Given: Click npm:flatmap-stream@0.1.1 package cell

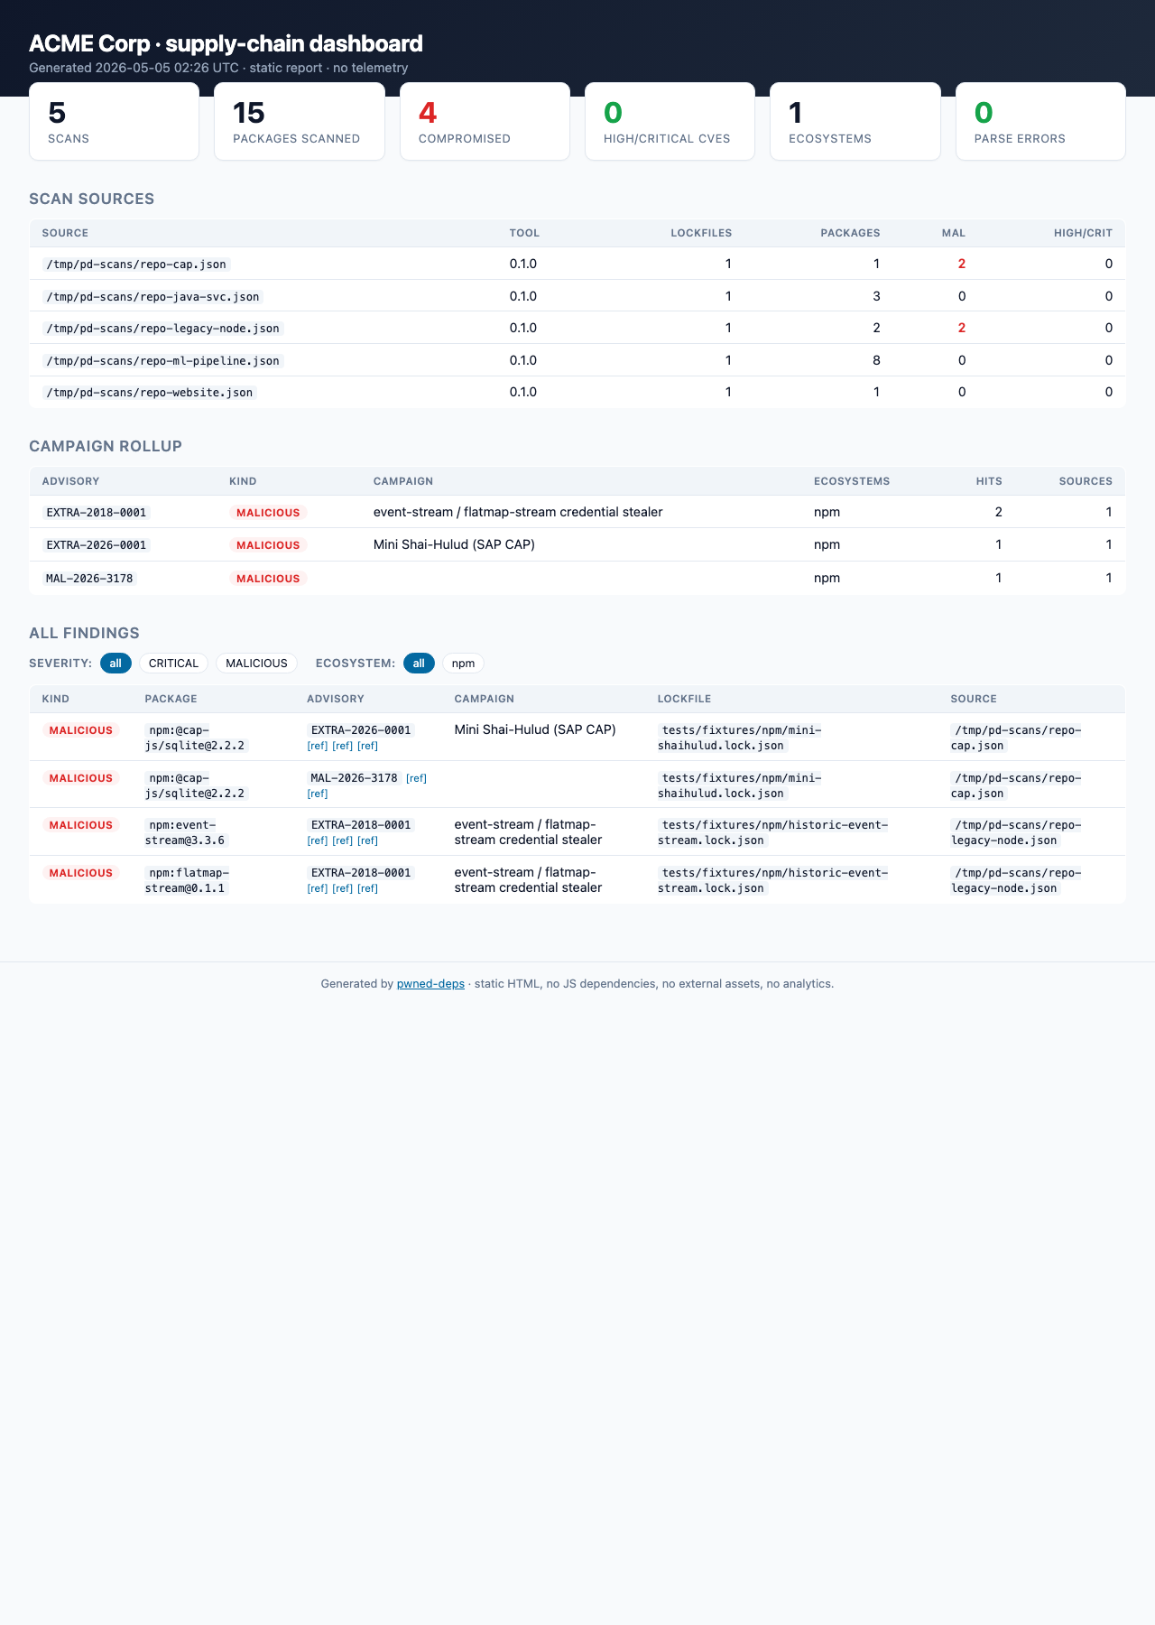Looking at the screenshot, I should coord(187,880).
